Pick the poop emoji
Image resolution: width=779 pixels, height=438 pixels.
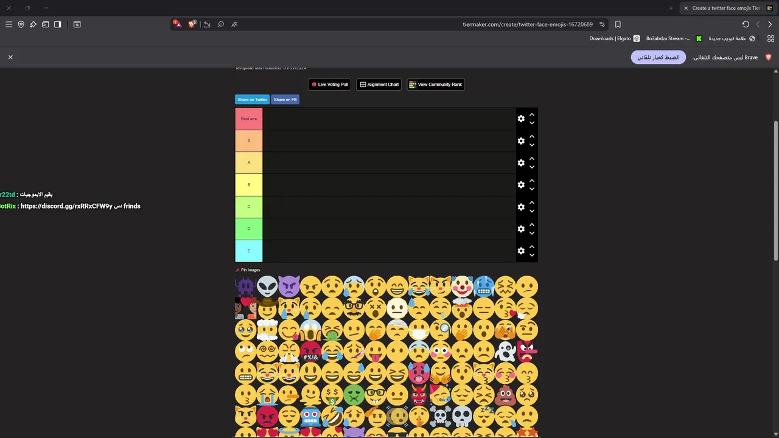506,395
